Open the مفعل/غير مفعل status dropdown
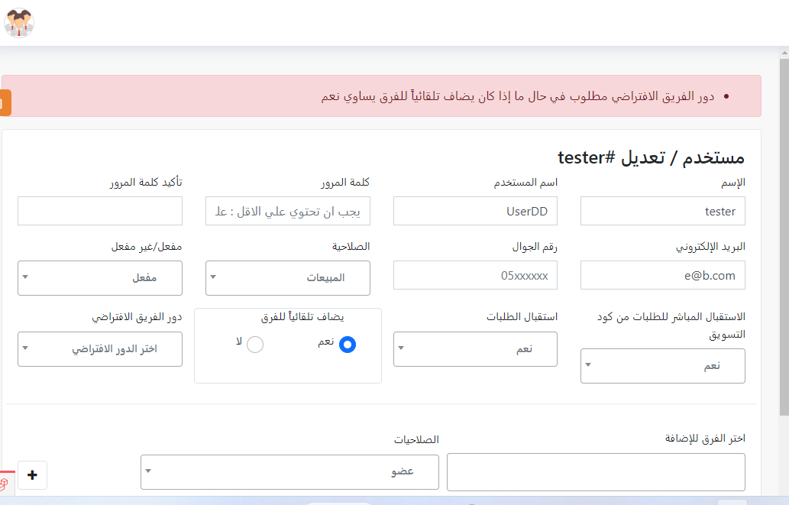 tap(100, 278)
